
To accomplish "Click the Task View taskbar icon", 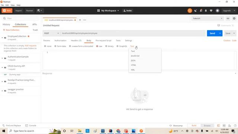I will 72,131.
